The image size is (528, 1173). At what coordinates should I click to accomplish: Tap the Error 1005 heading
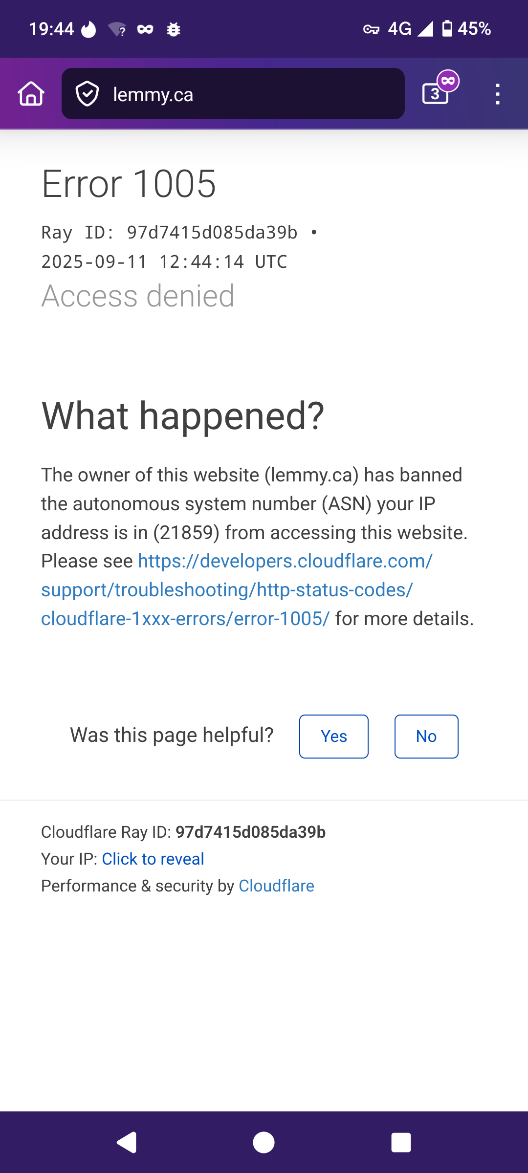click(x=129, y=184)
